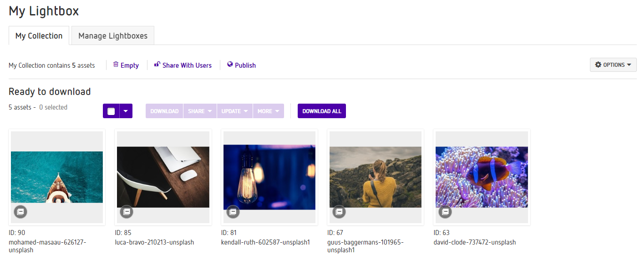This screenshot has width=640, height=265.
Task: Click the filename luca-bravo-210213-unsplash
Action: coord(154,242)
